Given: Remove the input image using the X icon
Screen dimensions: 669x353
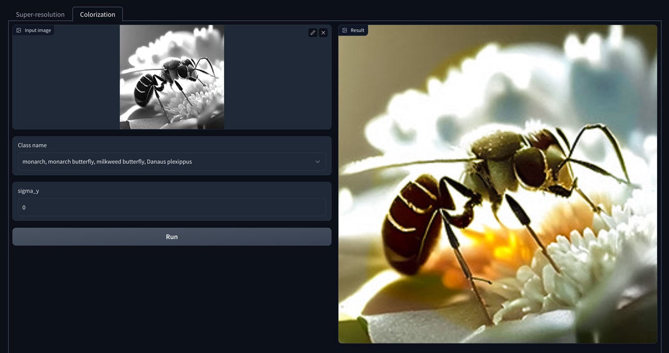Looking at the screenshot, I should 323,32.
